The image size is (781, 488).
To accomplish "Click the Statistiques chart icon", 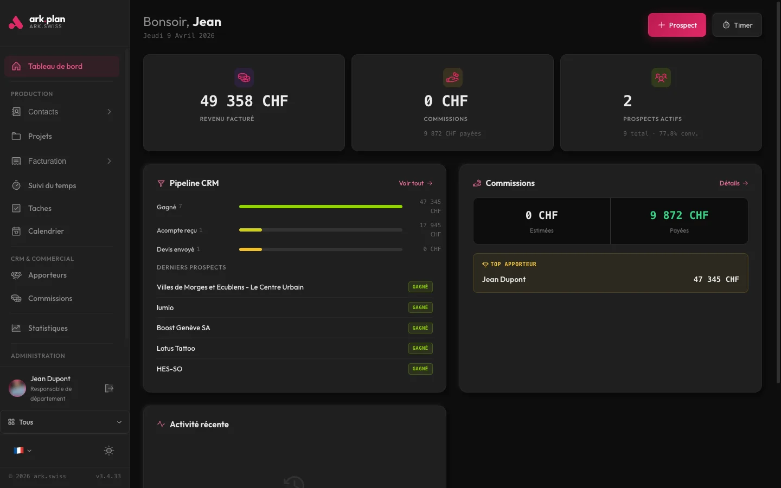I will (x=16, y=328).
